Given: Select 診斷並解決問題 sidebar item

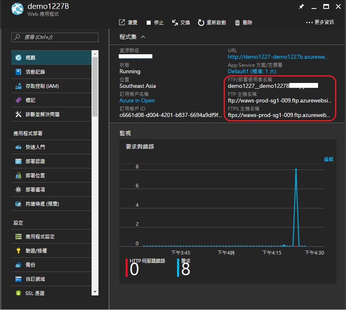Looking at the screenshot, I should click(x=51, y=114).
